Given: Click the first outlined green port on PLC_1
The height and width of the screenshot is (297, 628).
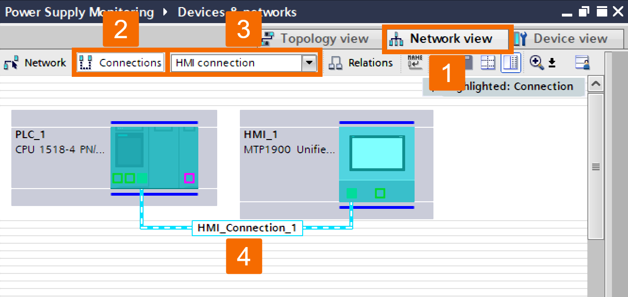Looking at the screenshot, I should (118, 178).
